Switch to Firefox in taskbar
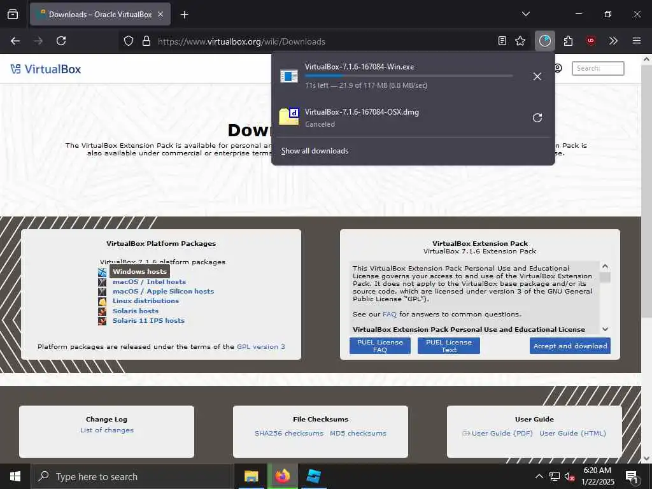Image resolution: width=652 pixels, height=489 pixels. tap(282, 476)
